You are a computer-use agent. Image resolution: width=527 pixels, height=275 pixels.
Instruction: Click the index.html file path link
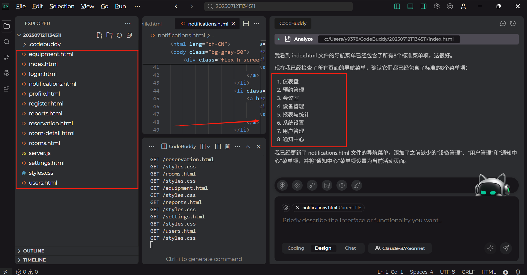coord(389,39)
